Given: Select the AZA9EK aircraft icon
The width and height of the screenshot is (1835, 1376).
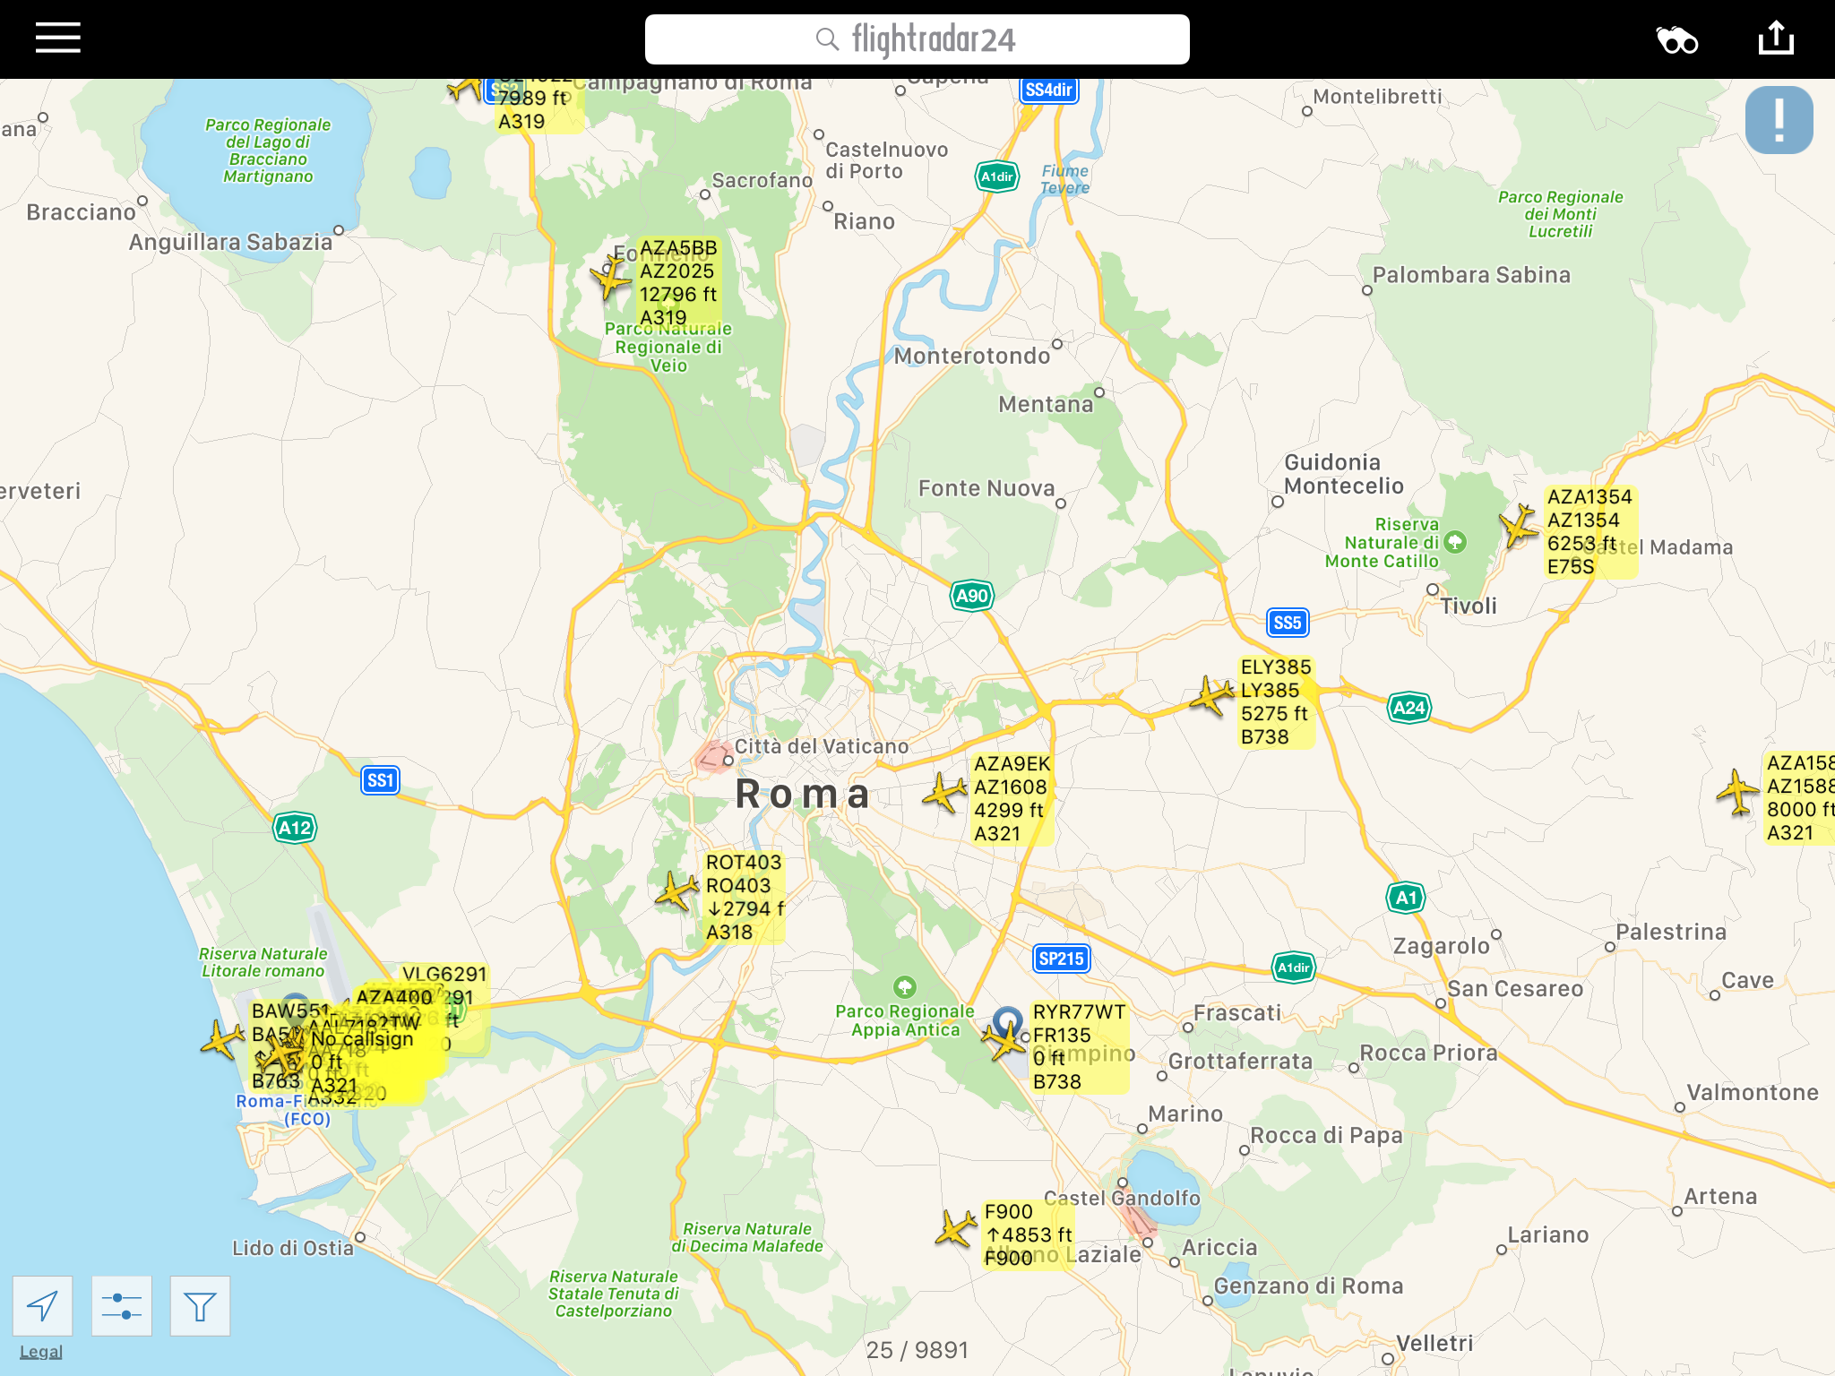Looking at the screenshot, I should (944, 793).
